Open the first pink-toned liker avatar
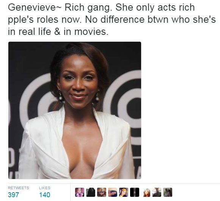 pos(80,192)
